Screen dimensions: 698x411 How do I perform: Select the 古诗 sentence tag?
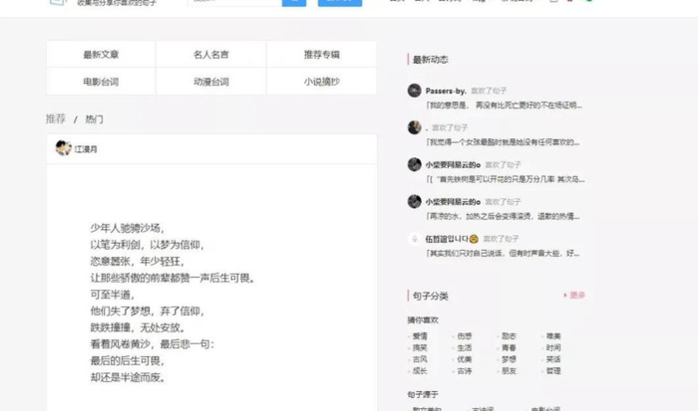point(465,370)
